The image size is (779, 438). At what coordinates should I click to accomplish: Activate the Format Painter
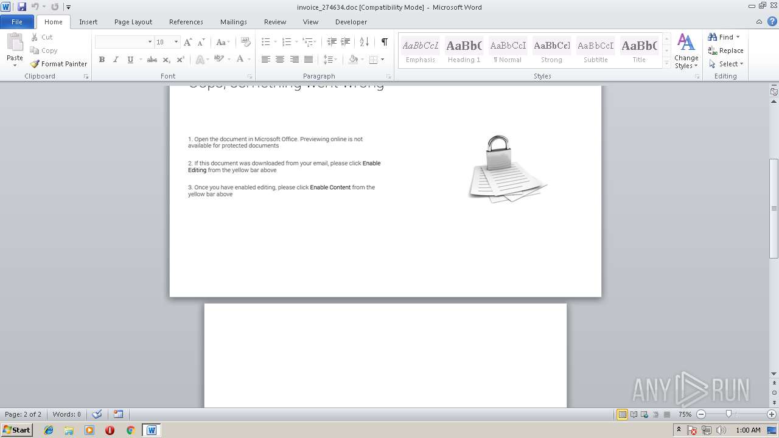tap(59, 64)
